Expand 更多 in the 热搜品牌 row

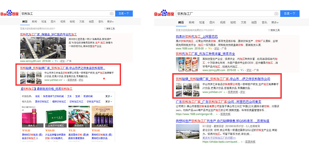109,96
